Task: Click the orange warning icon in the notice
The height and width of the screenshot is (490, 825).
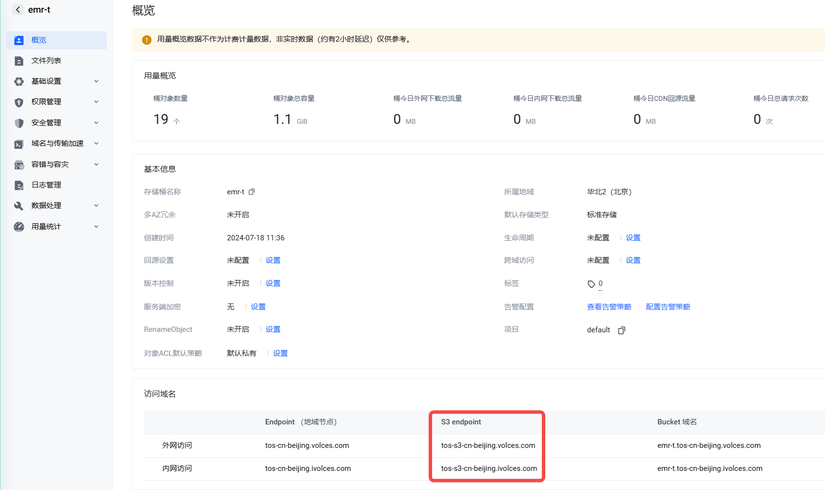Action: coord(146,40)
